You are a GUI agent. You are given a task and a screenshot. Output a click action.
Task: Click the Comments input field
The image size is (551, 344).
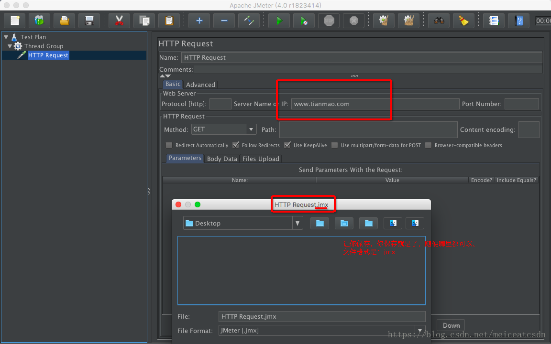pyautogui.click(x=368, y=69)
